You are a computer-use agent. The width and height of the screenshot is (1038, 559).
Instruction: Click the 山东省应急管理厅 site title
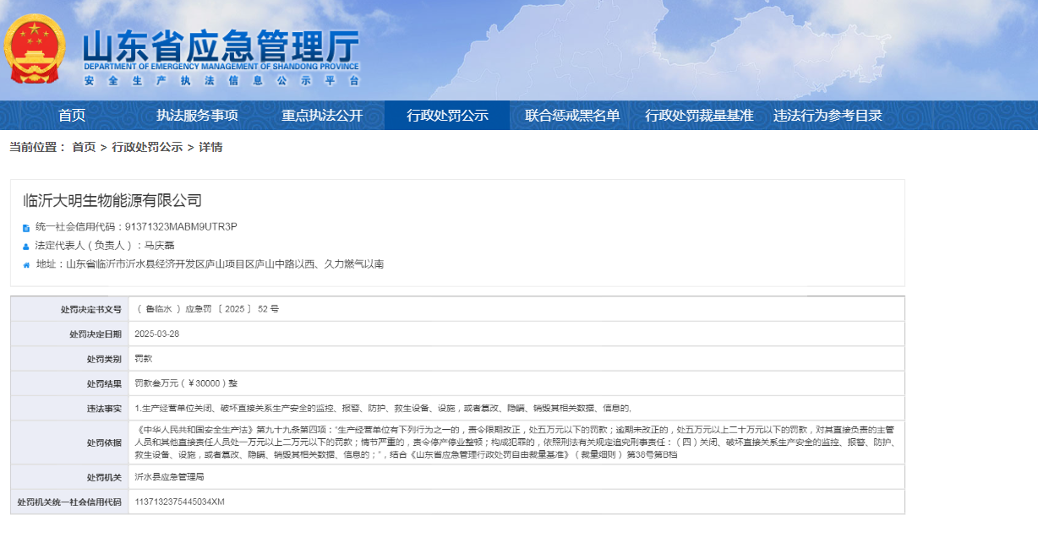point(221,46)
